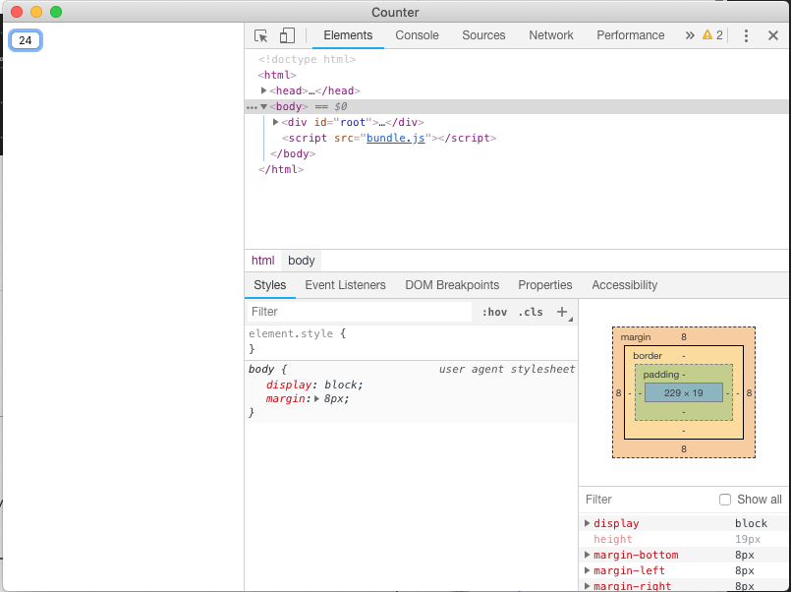
Task: Toggle the .cls classes button
Action: point(531,312)
